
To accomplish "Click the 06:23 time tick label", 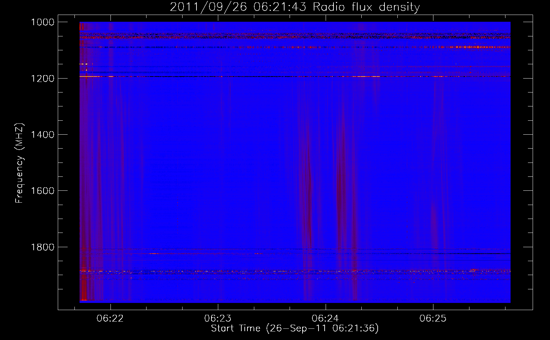I will [x=218, y=319].
